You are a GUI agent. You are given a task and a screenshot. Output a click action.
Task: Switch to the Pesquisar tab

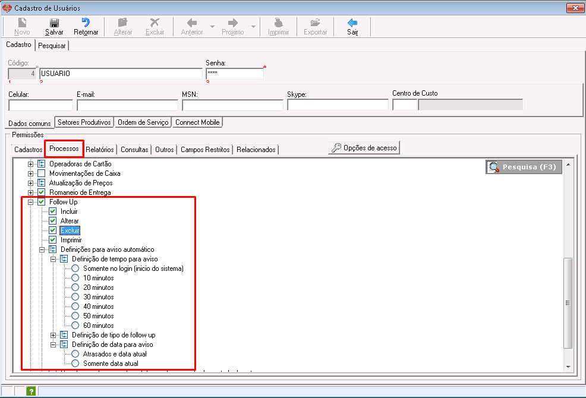pos(52,46)
